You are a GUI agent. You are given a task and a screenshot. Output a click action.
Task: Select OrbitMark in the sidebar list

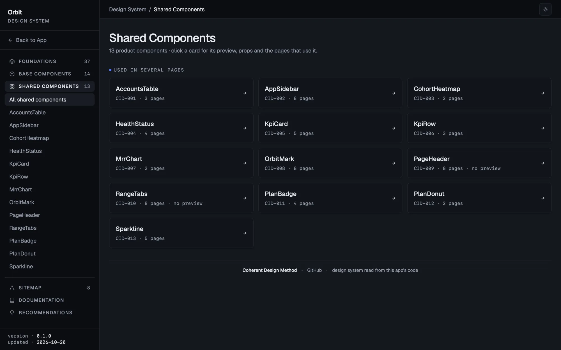pyautogui.click(x=50, y=202)
